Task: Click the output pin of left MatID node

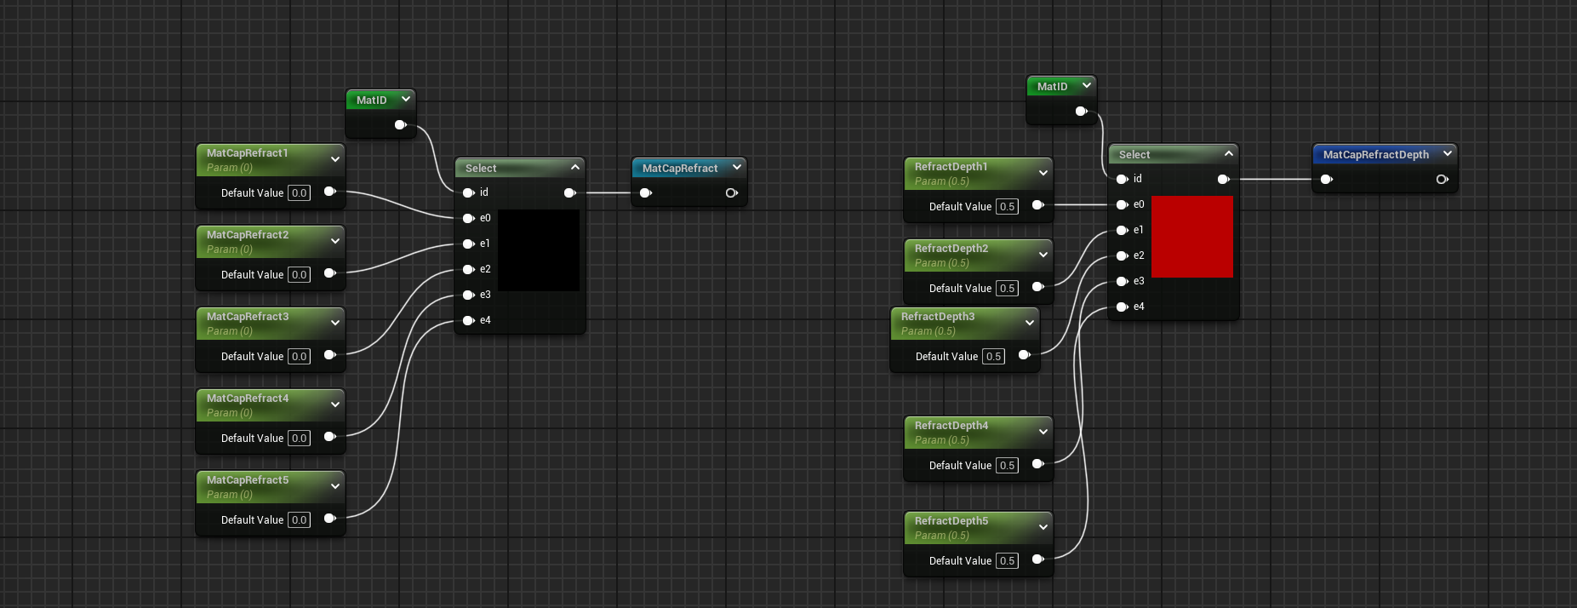Action: [x=400, y=125]
